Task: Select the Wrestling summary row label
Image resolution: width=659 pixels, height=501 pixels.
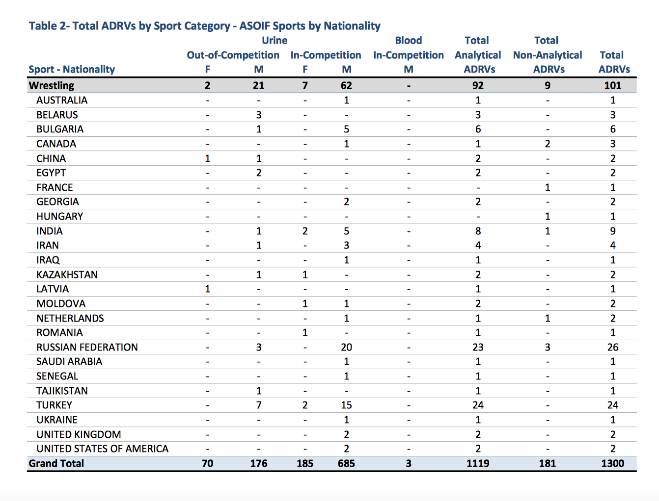Action: pos(52,86)
